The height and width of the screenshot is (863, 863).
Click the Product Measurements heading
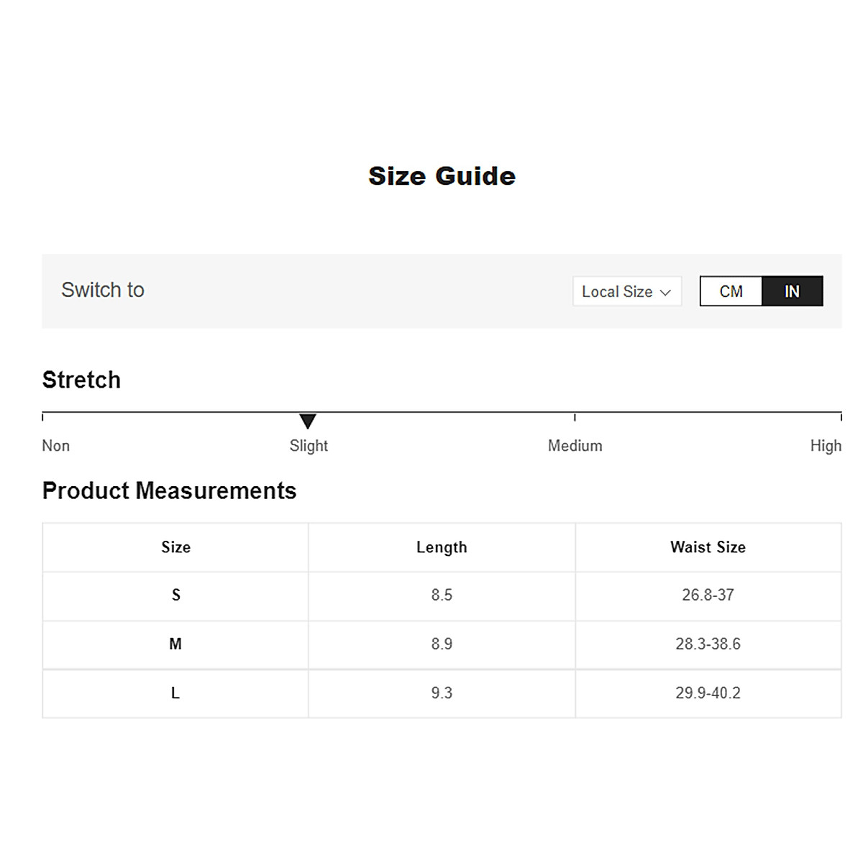coord(169,490)
